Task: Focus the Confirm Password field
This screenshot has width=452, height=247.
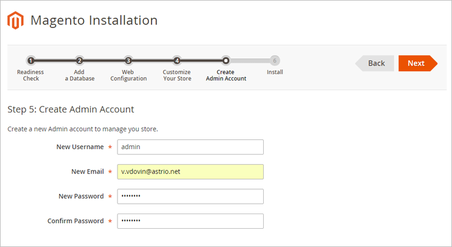Action: [190, 221]
